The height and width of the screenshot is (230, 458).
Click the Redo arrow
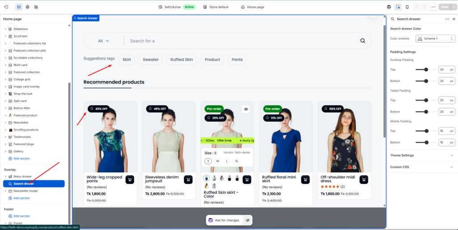424,7
